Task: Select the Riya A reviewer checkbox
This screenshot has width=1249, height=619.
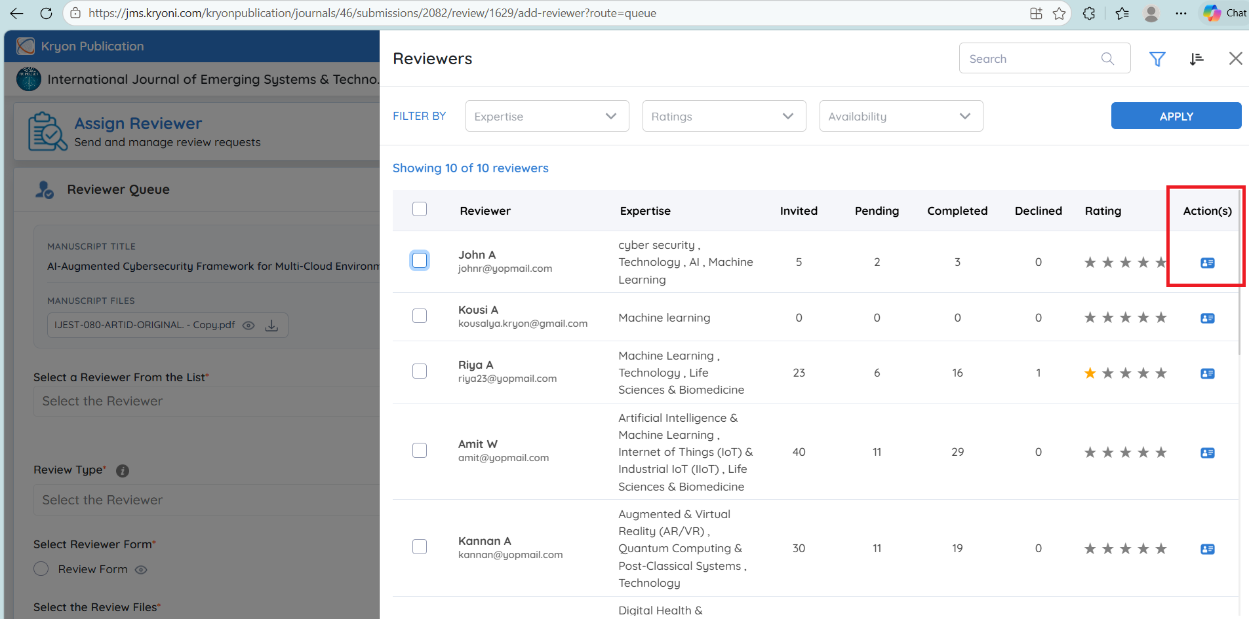Action: coord(420,371)
